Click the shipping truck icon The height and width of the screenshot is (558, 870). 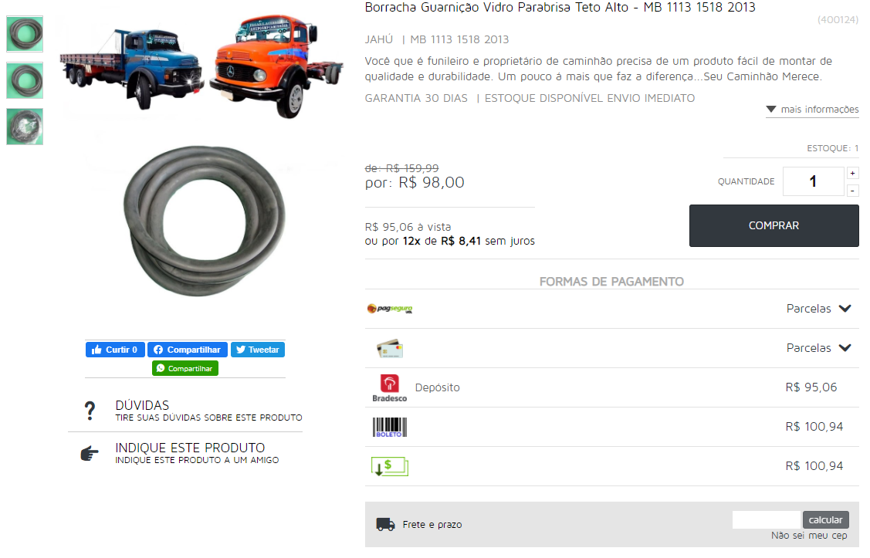386,524
